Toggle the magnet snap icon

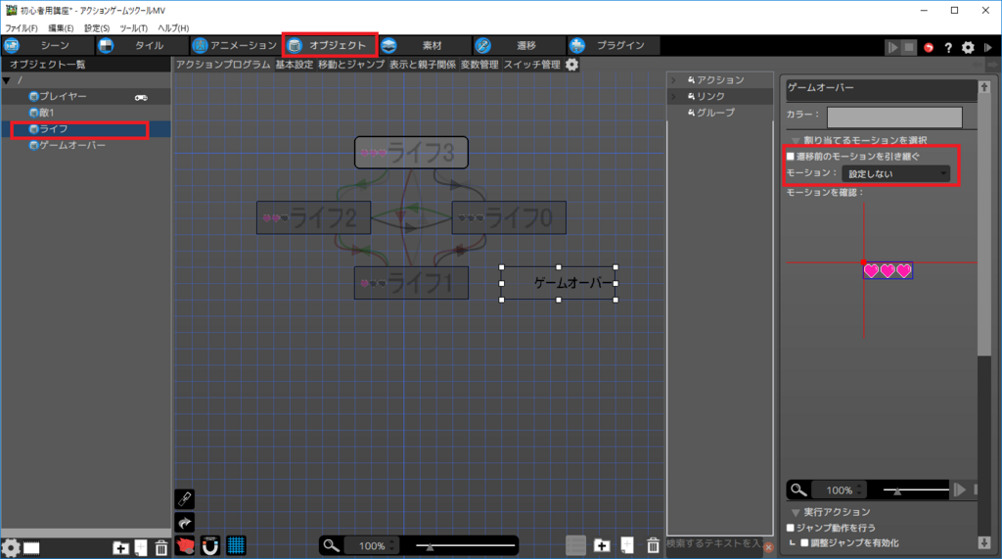click(x=210, y=545)
